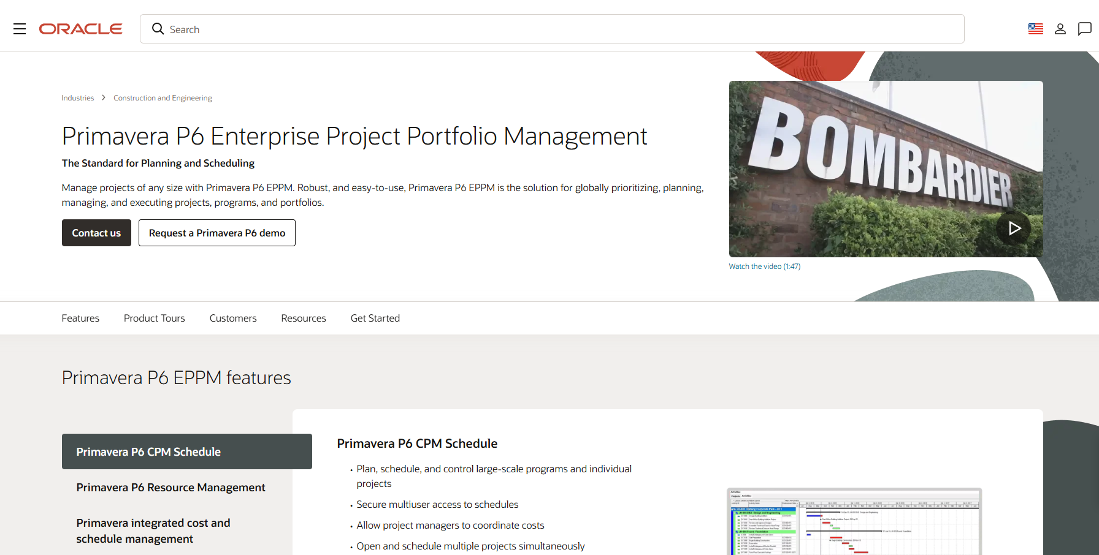This screenshot has width=1099, height=555.
Task: Open Construction and Engineering breadcrumb
Action: tap(163, 98)
